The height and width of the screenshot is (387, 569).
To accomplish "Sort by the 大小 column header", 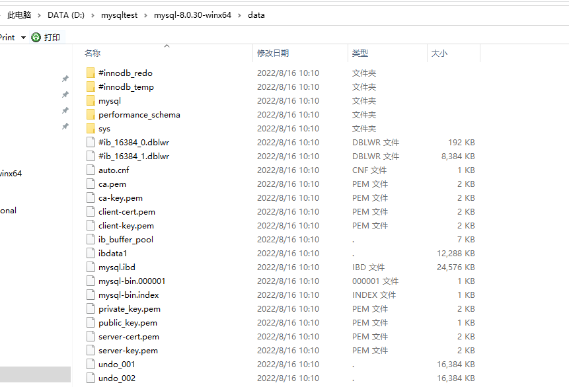I will coord(439,53).
